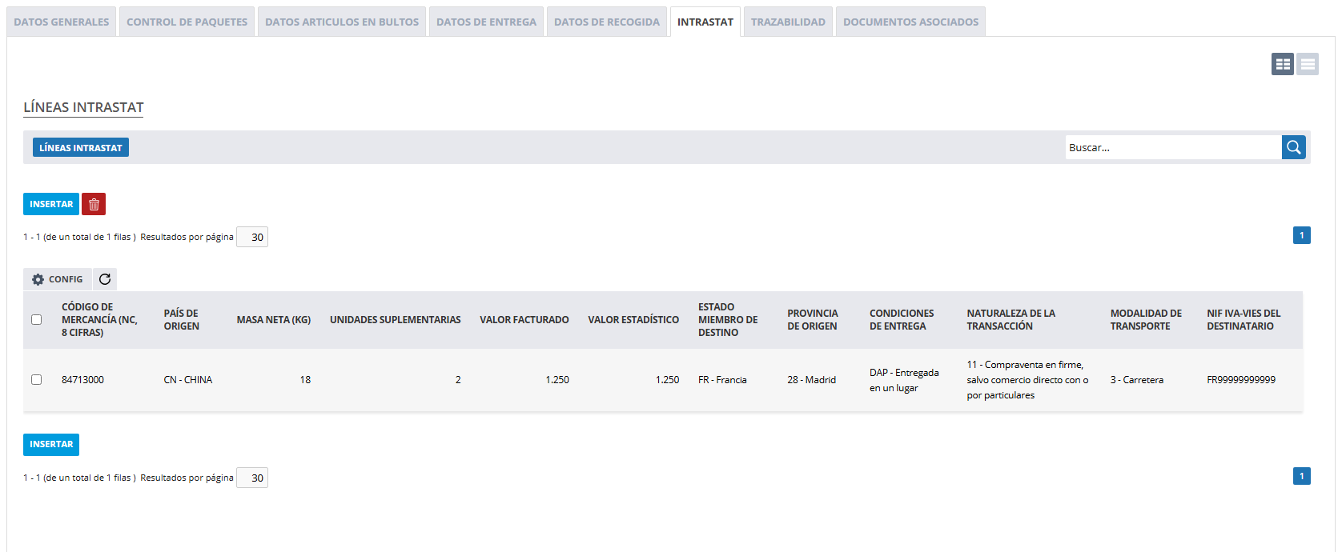Sort by UNIDADES SUPLEMENTARIAS column header
The image size is (1338, 552).
[396, 320]
